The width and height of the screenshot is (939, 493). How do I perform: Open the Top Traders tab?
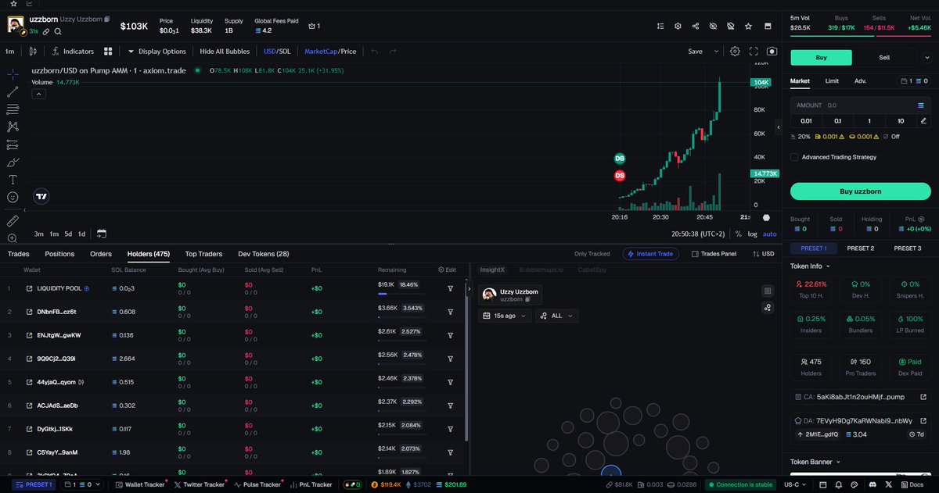coord(203,254)
